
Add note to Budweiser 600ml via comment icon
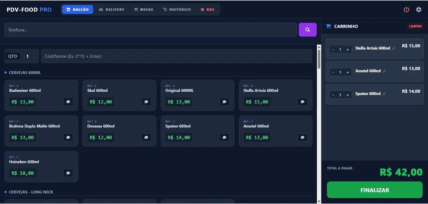[x=68, y=102]
